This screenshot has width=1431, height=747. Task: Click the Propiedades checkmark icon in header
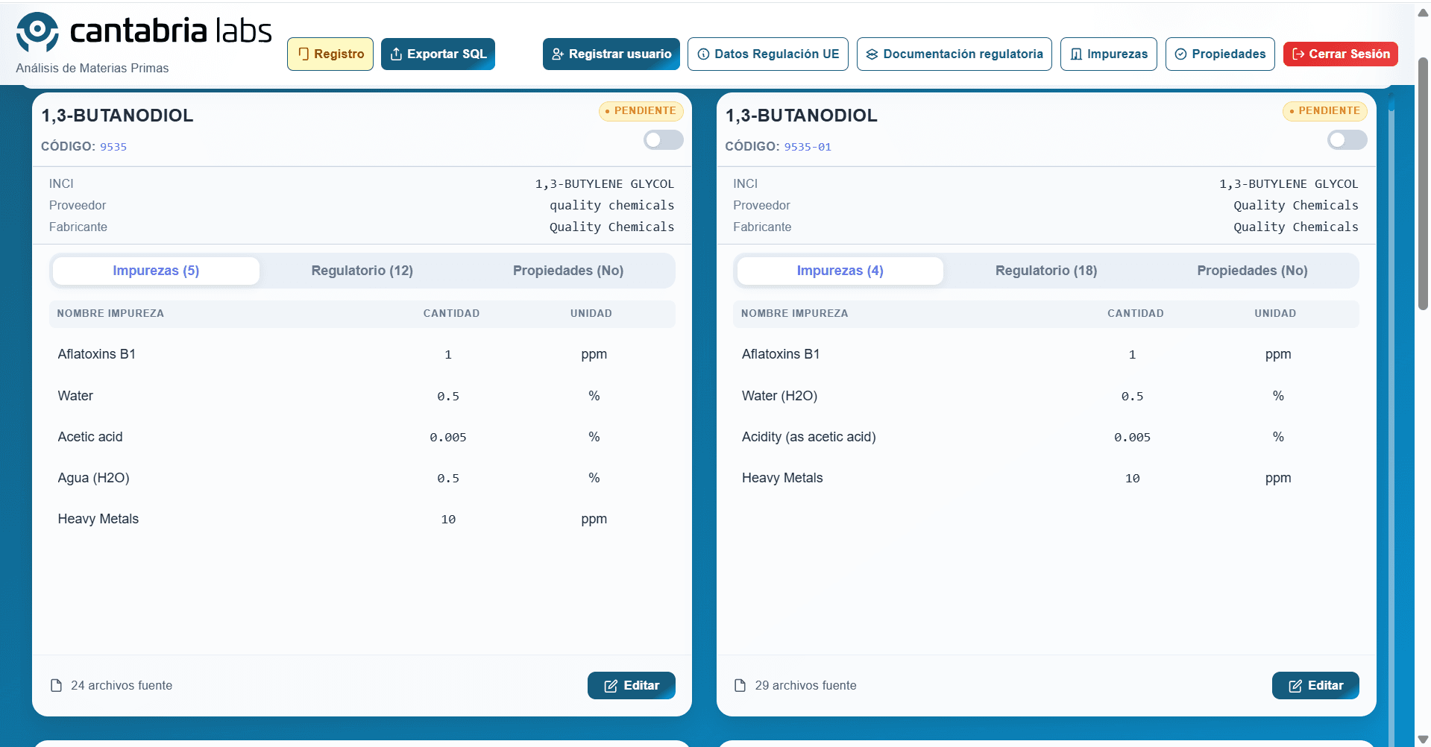click(x=1180, y=54)
